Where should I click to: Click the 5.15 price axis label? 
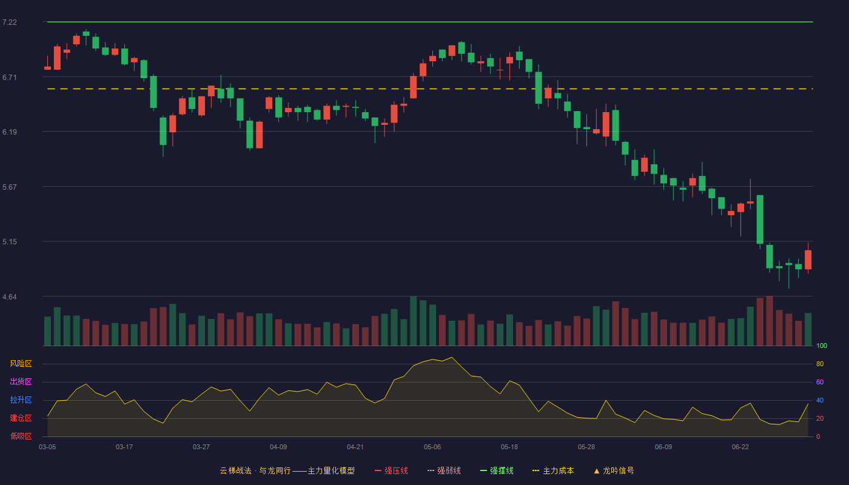coord(10,241)
